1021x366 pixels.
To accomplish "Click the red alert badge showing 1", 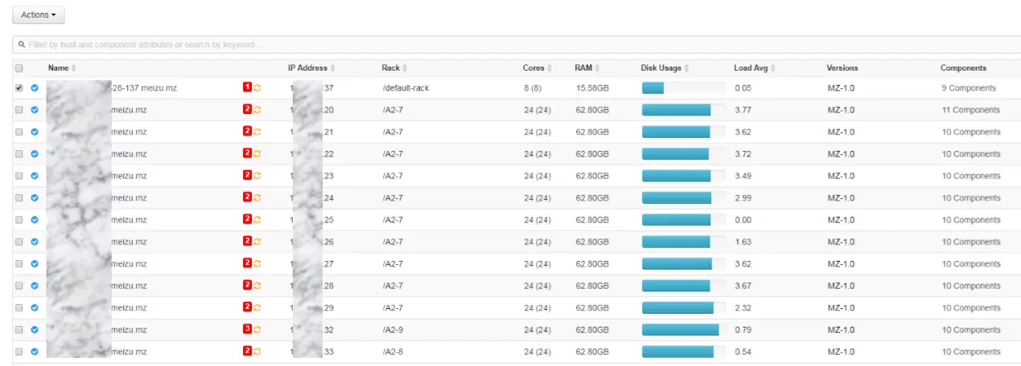I will pyautogui.click(x=247, y=87).
